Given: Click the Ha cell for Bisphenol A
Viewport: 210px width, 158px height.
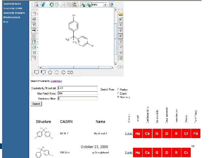Looking at the screenshot, I should tap(138, 133).
